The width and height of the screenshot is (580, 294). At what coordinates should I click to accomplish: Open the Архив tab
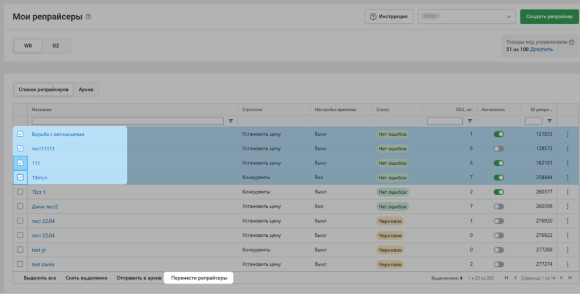point(86,89)
